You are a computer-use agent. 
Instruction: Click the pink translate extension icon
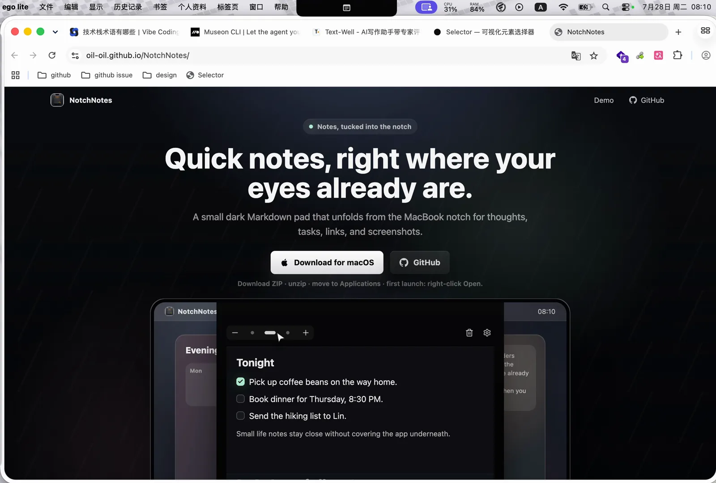pyautogui.click(x=659, y=55)
